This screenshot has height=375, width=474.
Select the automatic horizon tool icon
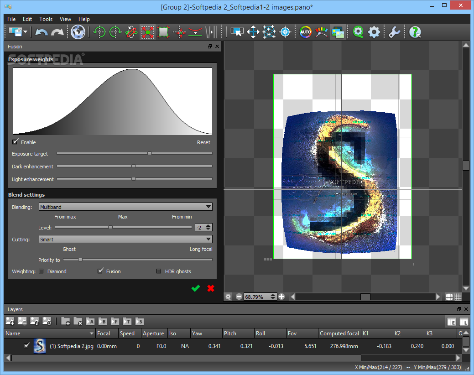pyautogui.click(x=195, y=32)
